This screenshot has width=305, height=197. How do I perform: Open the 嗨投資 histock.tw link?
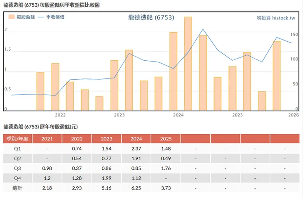276,18
